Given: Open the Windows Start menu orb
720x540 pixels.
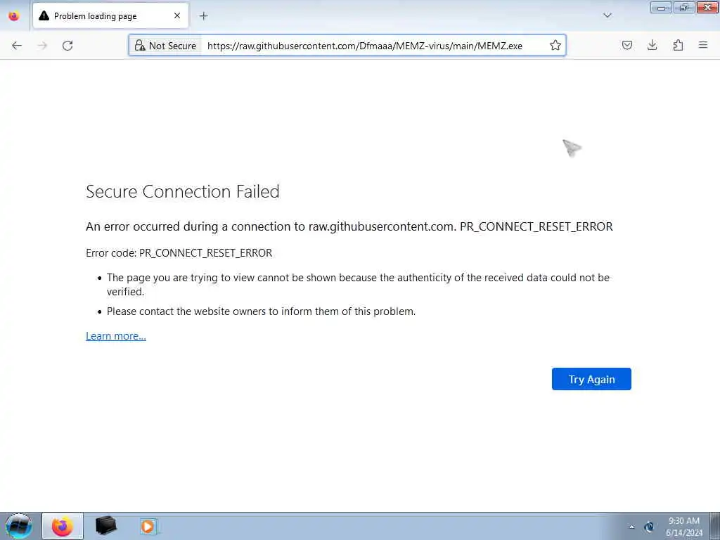Looking at the screenshot, I should coord(19,526).
